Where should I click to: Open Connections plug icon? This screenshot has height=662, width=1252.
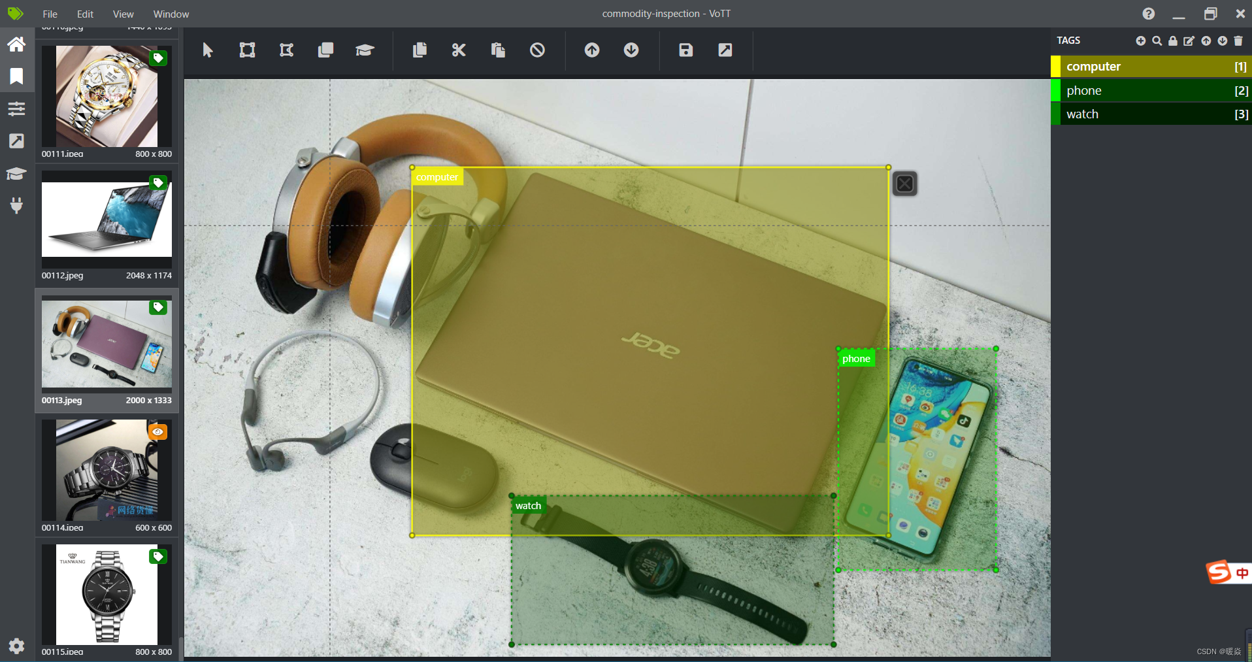tap(16, 205)
